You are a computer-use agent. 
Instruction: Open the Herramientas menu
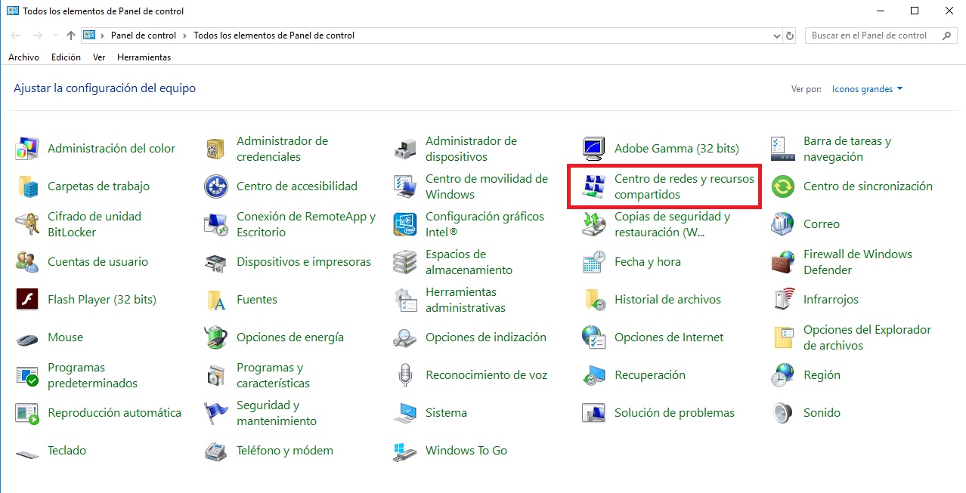coord(144,57)
